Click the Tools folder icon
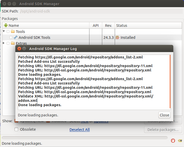The image size is (184, 147). tap(13, 31)
